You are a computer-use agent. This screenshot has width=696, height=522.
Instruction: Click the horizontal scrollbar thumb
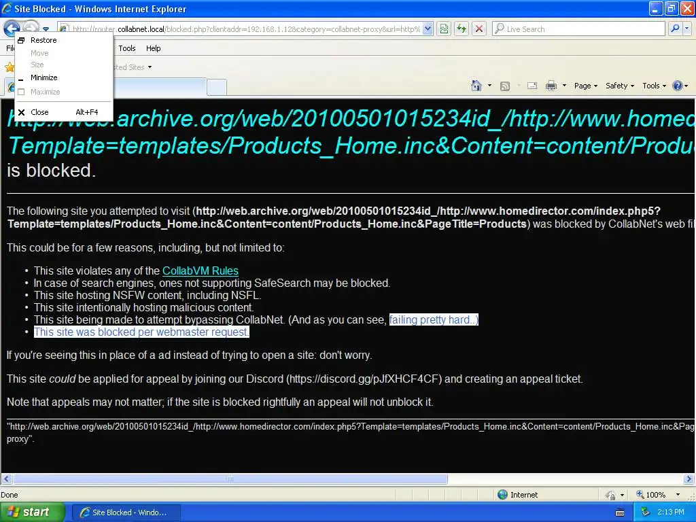point(230,479)
